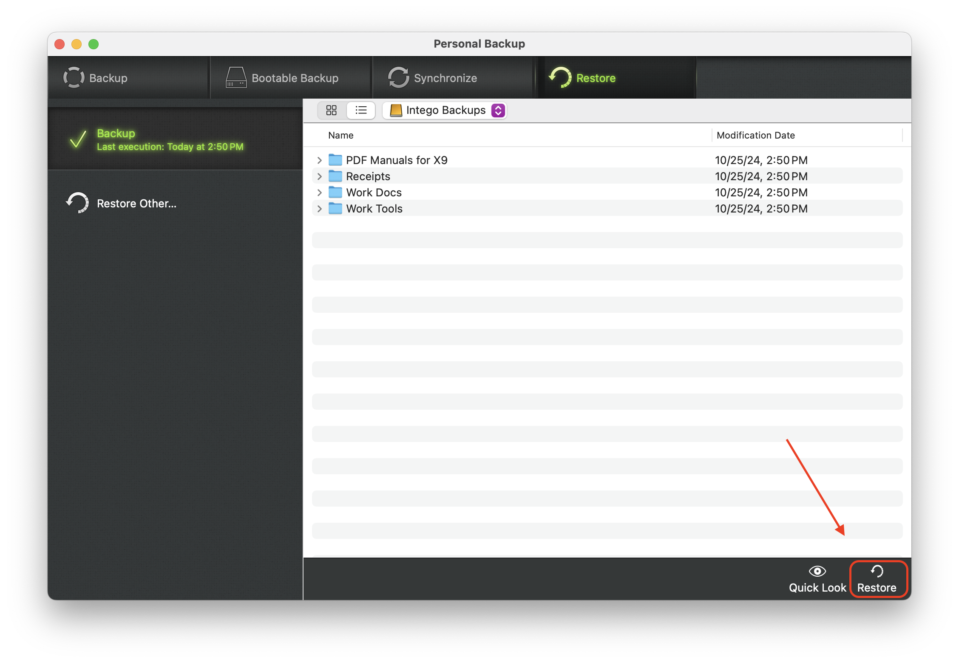Select the Receipts row name
Viewport: 959px width, 663px height.
click(x=368, y=176)
